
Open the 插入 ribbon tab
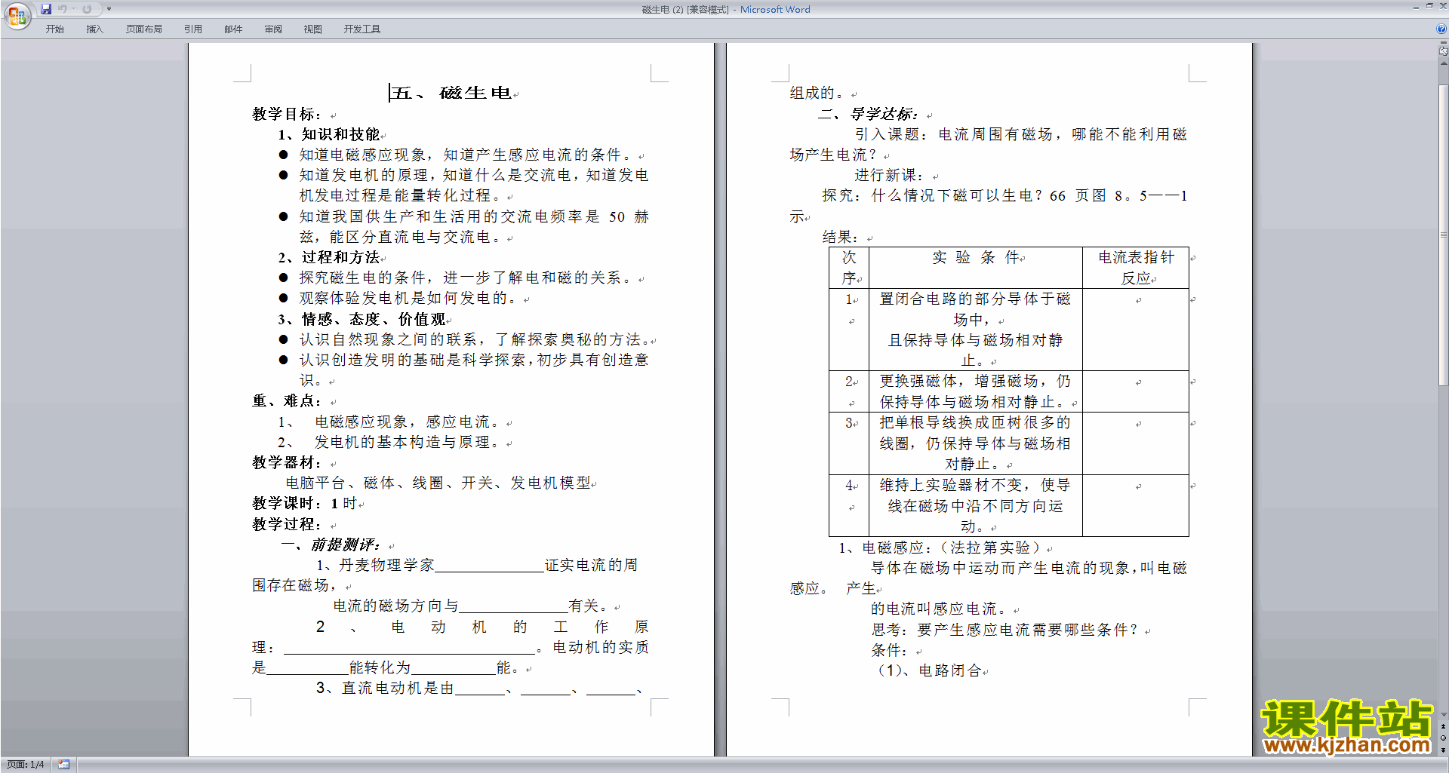(94, 29)
